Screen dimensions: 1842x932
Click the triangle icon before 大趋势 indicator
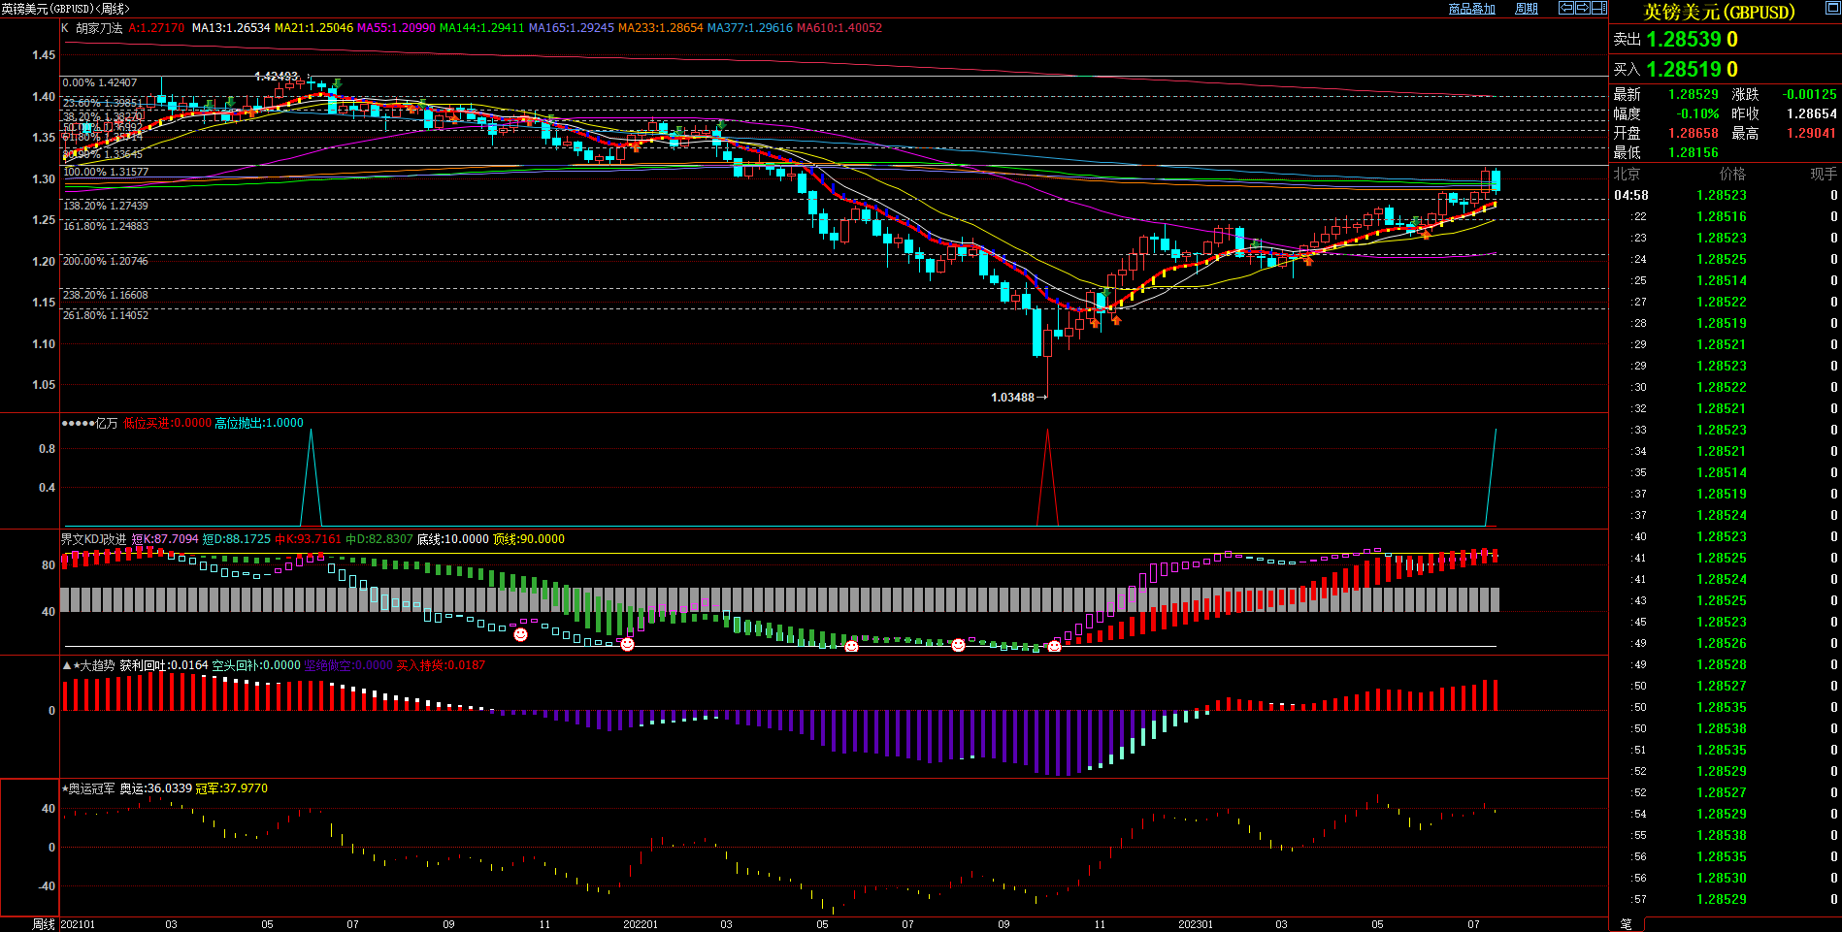point(67,665)
